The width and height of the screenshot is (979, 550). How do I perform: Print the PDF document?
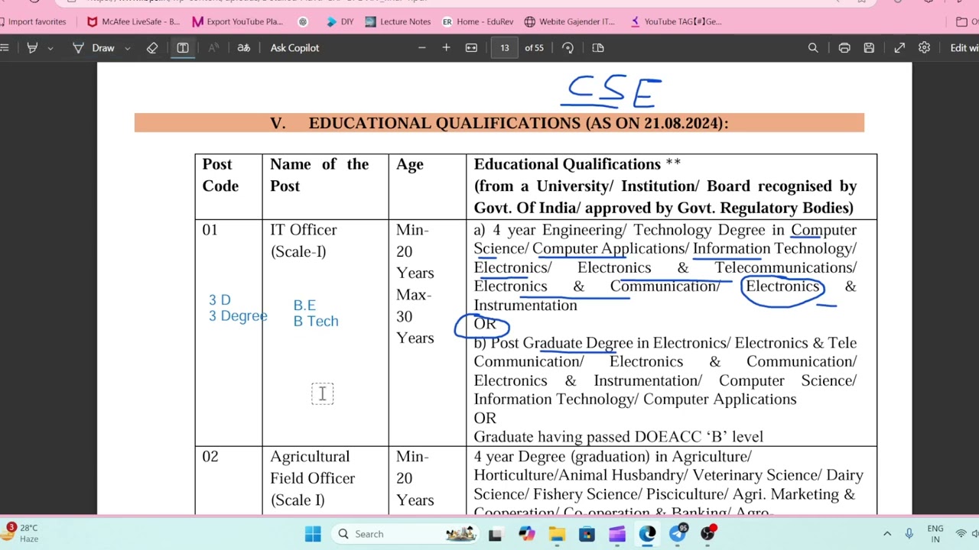844,47
